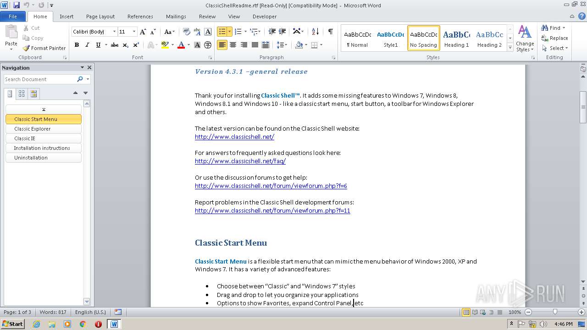Align text left

click(x=222, y=45)
